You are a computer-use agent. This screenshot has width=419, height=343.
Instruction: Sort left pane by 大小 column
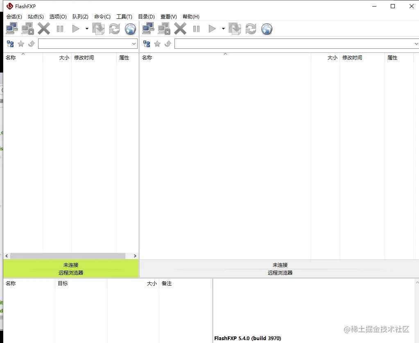[x=57, y=57]
